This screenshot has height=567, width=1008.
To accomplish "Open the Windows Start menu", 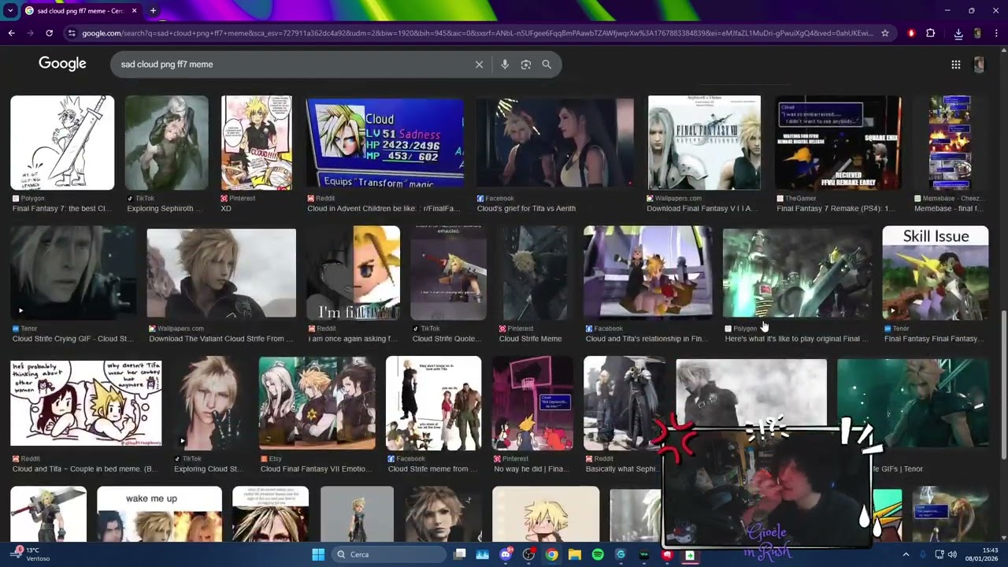I will coord(318,554).
